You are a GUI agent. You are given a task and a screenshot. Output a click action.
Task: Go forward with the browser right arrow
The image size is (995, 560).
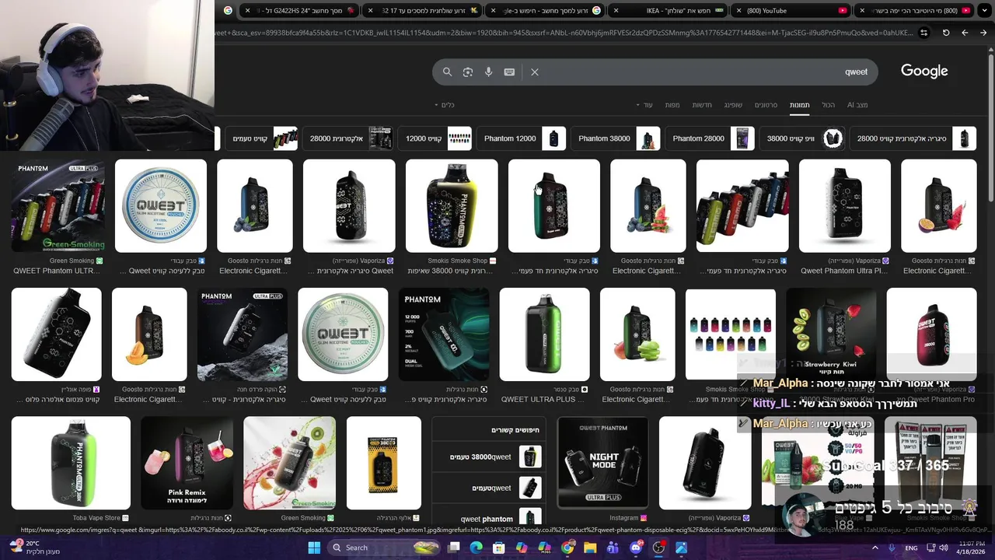[x=983, y=33]
